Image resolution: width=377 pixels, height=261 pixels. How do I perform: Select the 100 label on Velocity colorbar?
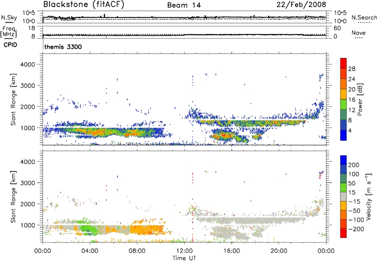pyautogui.click(x=354, y=174)
